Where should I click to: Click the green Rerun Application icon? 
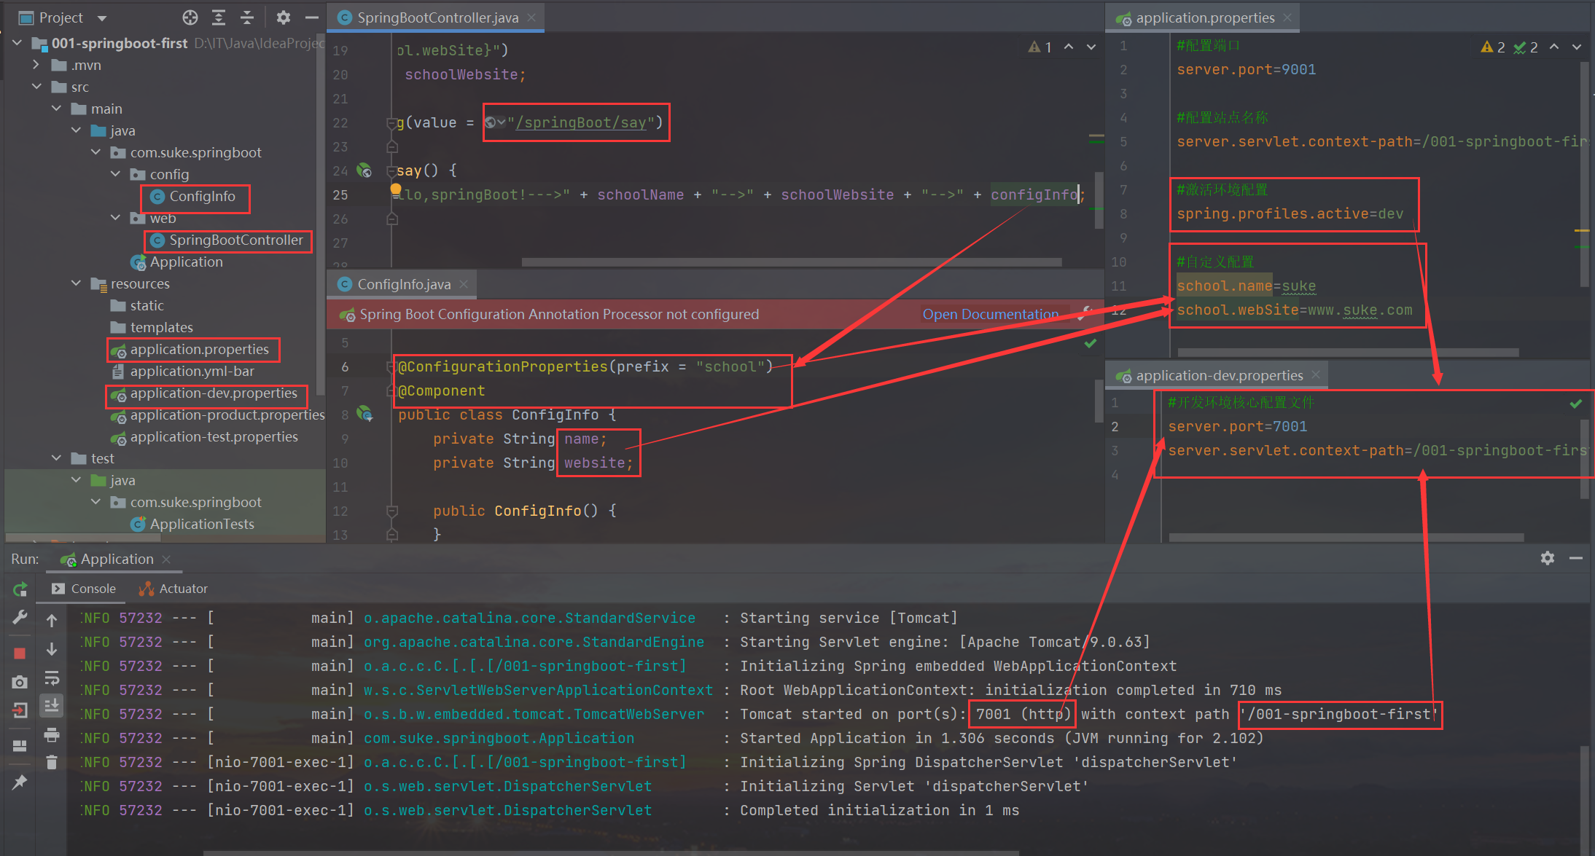click(20, 589)
